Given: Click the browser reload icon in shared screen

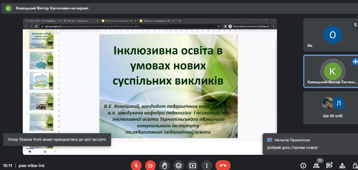Looking at the screenshot, I should pyautogui.click(x=36, y=26).
